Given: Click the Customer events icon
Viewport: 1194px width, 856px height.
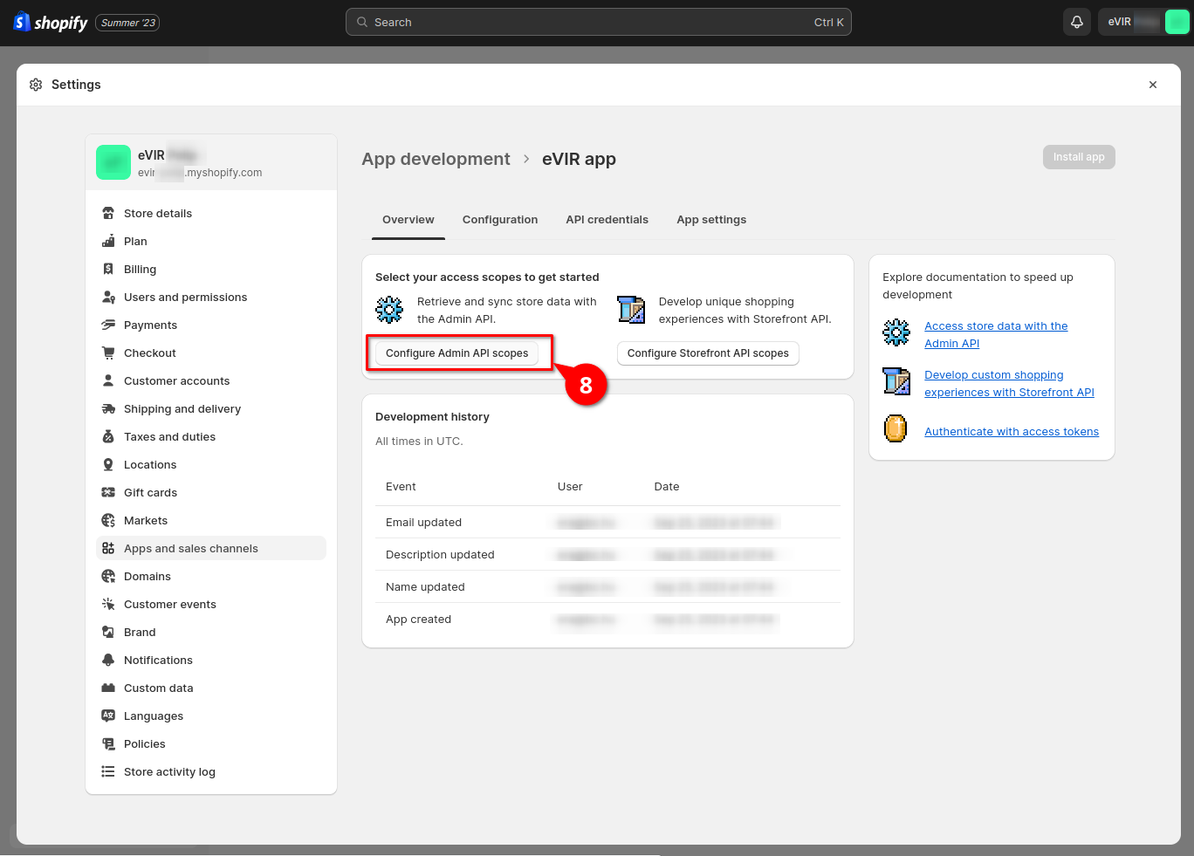Looking at the screenshot, I should (x=108, y=604).
